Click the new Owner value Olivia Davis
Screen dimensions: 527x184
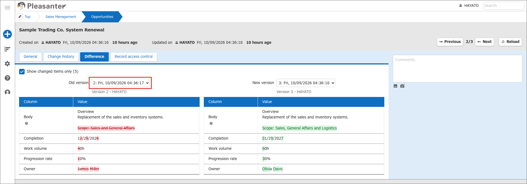272,169
